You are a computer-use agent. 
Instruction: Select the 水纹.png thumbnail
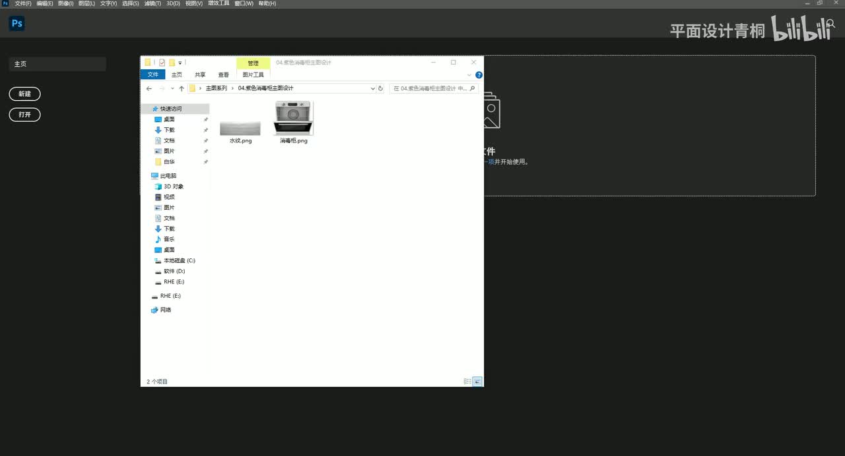pyautogui.click(x=240, y=128)
